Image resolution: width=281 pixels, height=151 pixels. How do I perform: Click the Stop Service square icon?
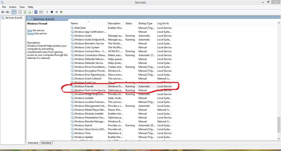52,12
